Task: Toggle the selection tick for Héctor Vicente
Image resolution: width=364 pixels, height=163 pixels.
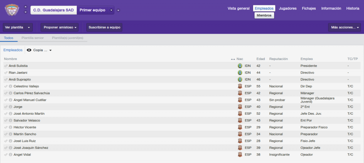Action: (6, 127)
